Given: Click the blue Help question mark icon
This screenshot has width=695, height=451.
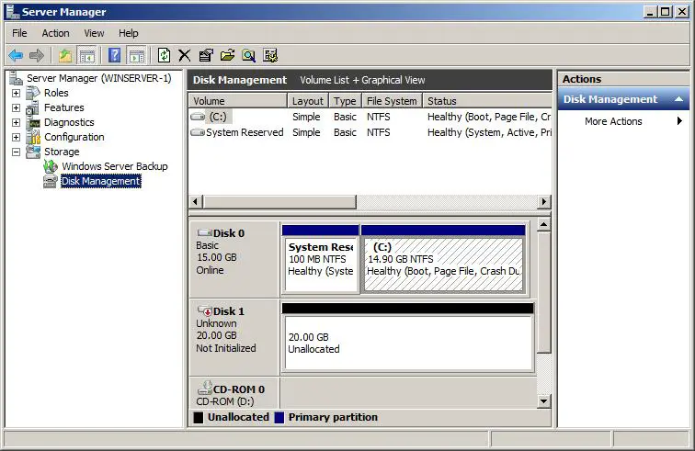Looking at the screenshot, I should (115, 55).
